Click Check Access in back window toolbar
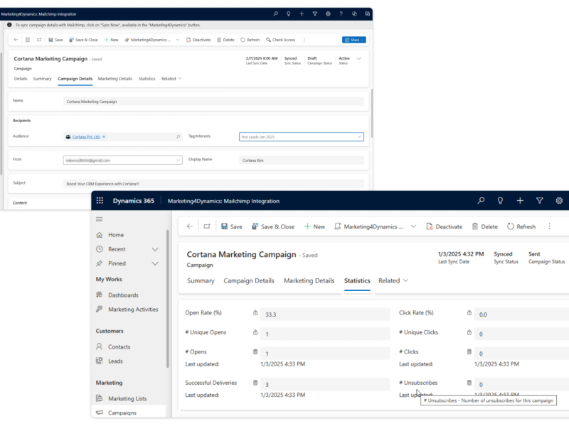The image size is (569, 426). pyautogui.click(x=280, y=40)
